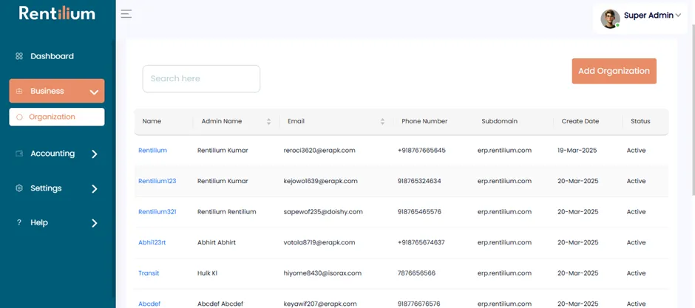Select email sapewof235@doishy.com
This screenshot has width=695, height=308.
pyautogui.click(x=323, y=212)
